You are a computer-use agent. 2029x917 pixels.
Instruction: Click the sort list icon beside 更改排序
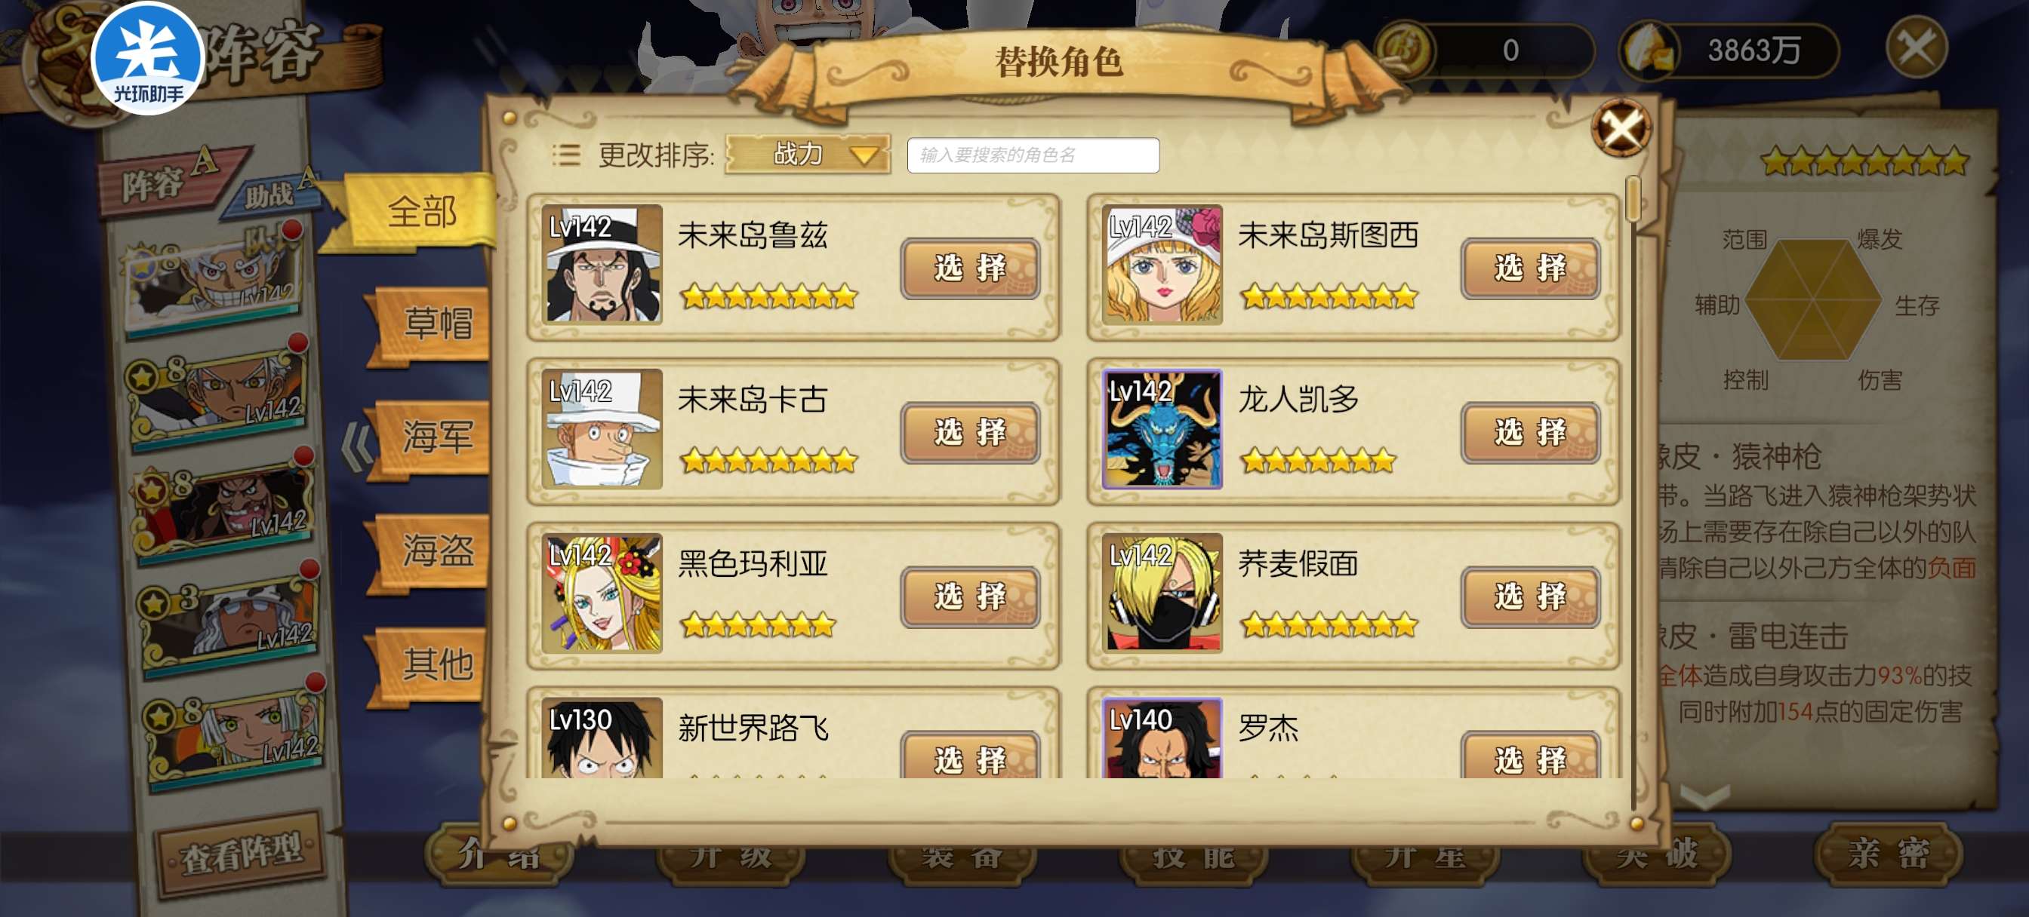coord(565,155)
